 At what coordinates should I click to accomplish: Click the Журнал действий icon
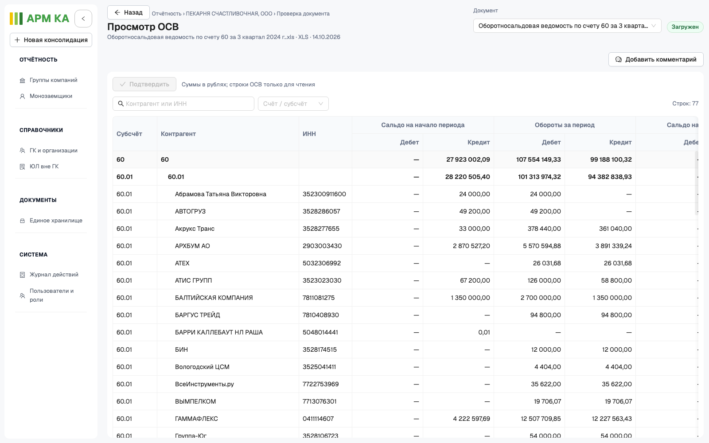(22, 275)
